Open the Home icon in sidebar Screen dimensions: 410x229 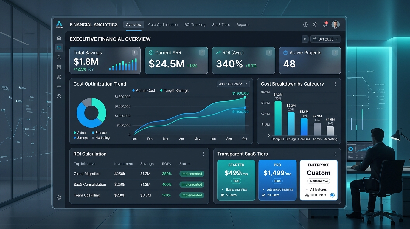59,38
